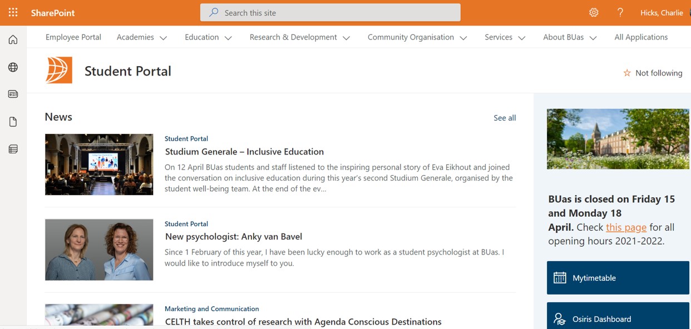Click the See all news link
This screenshot has width=691, height=329.
(x=504, y=118)
